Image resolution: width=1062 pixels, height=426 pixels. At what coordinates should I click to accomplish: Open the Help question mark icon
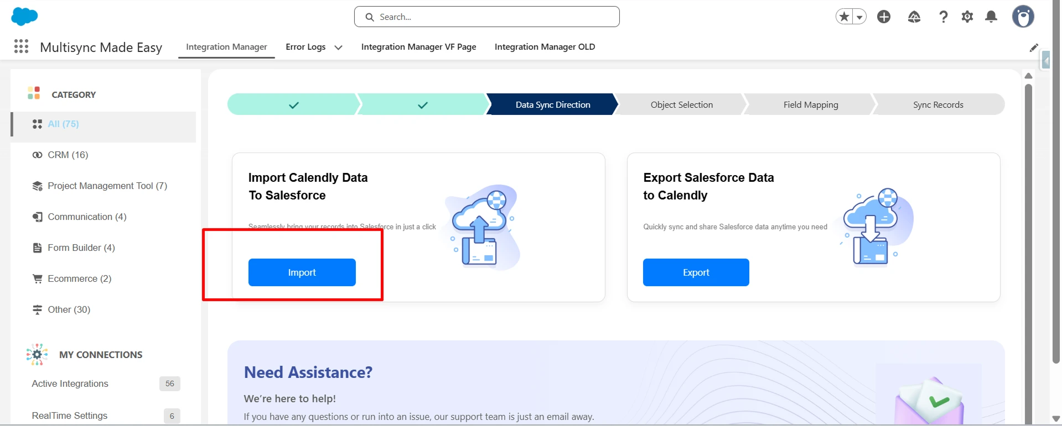(944, 17)
